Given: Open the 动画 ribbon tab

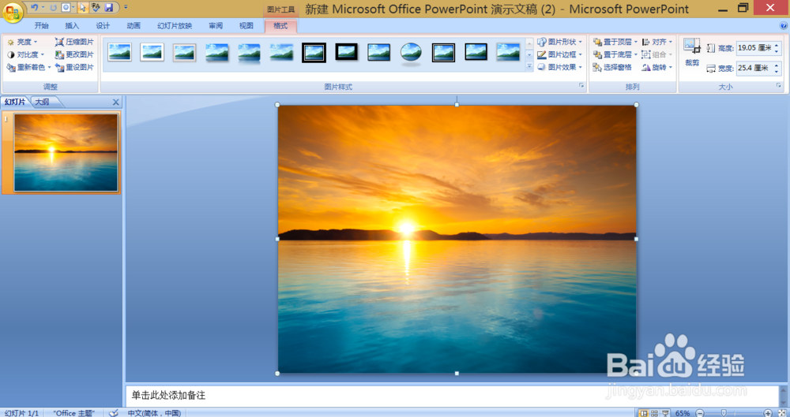Looking at the screenshot, I should (133, 26).
